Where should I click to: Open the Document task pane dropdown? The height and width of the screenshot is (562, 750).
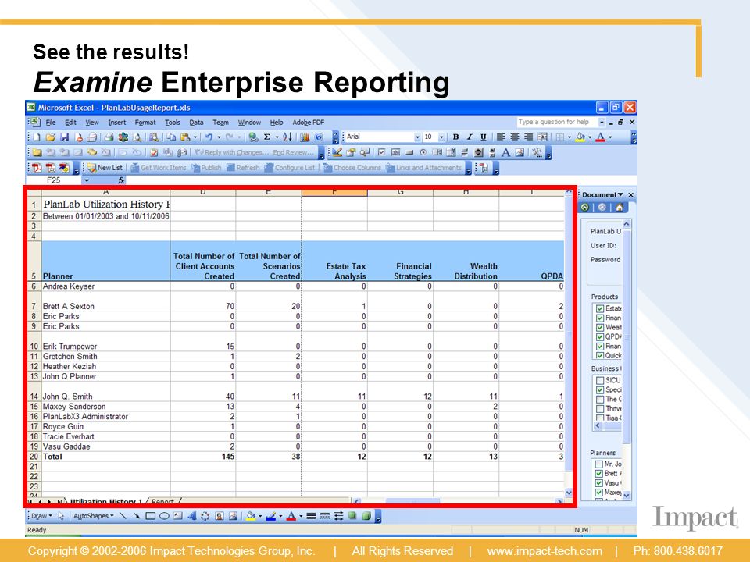(620, 194)
